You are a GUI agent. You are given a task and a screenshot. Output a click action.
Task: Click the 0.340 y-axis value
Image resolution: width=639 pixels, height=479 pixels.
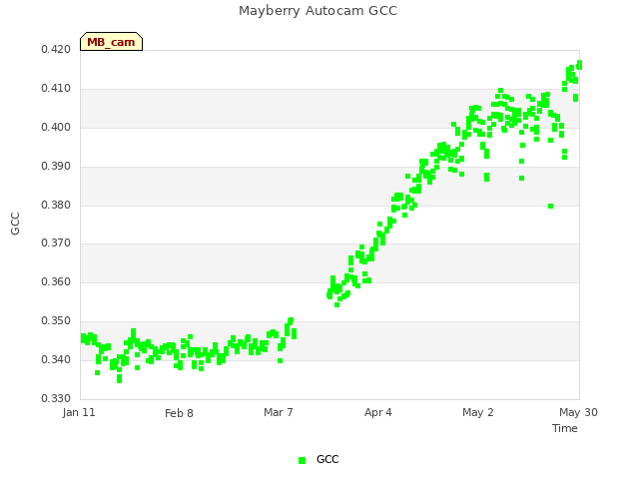tap(56, 359)
